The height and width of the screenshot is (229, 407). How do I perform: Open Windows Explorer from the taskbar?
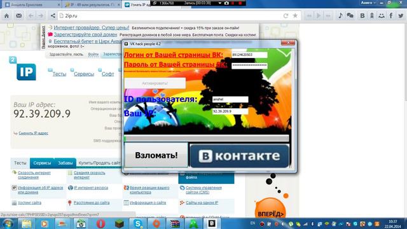point(26,223)
